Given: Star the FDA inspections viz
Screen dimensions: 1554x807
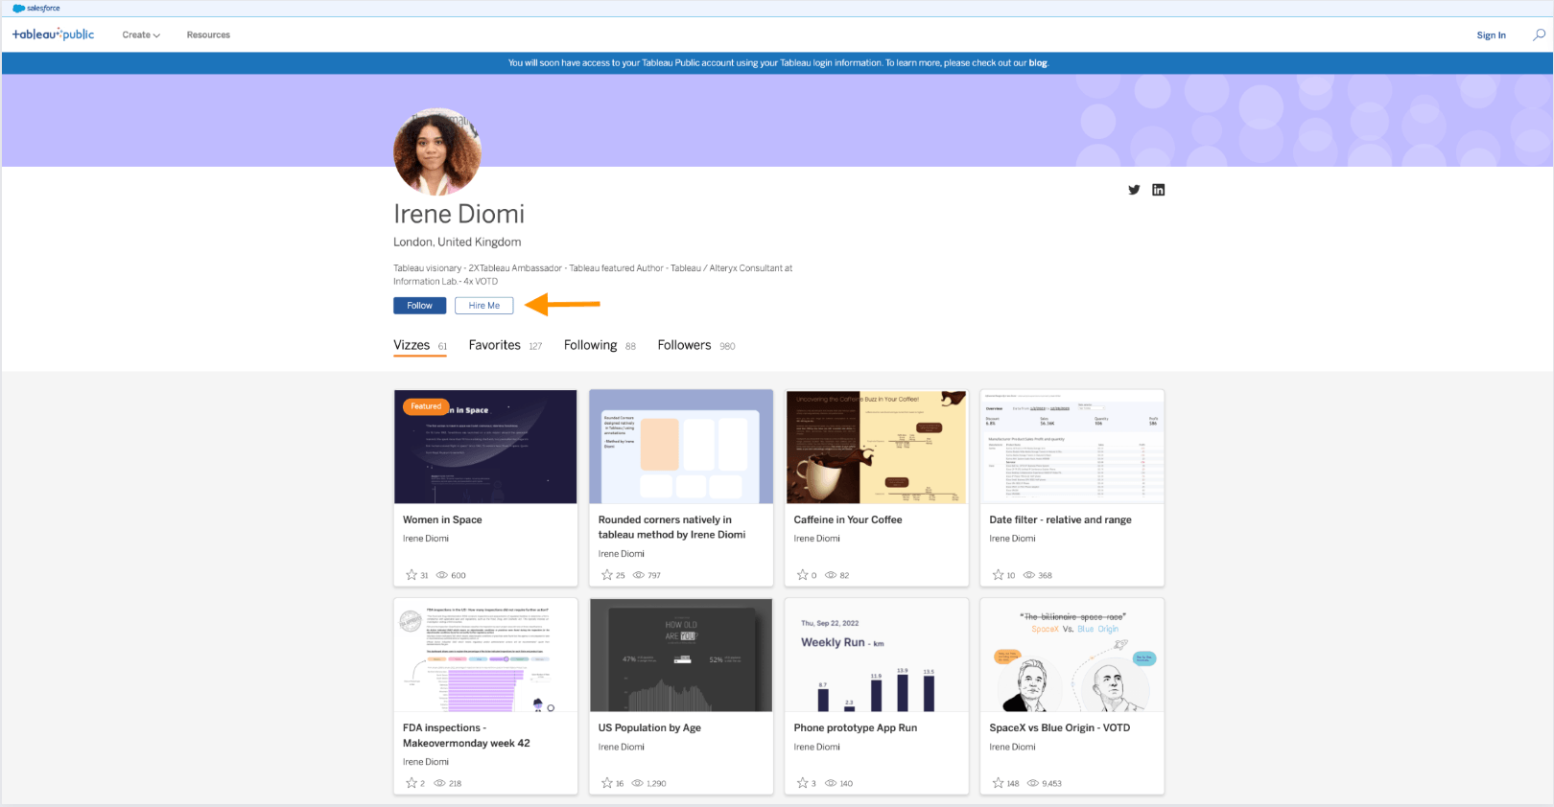Looking at the screenshot, I should [x=412, y=783].
